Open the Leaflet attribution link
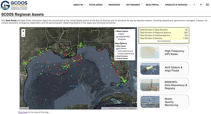 click(104, 108)
